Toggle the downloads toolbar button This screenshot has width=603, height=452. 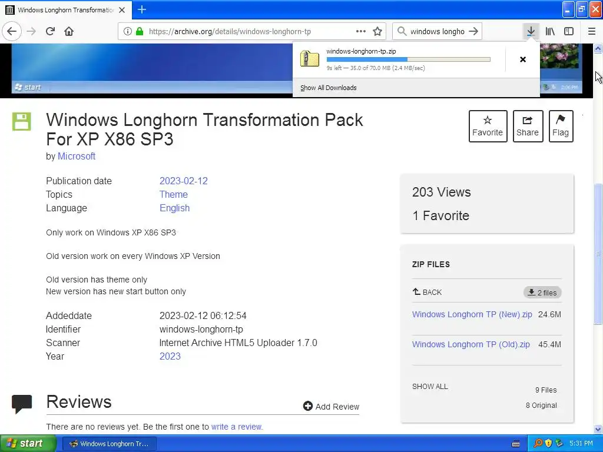pos(531,31)
